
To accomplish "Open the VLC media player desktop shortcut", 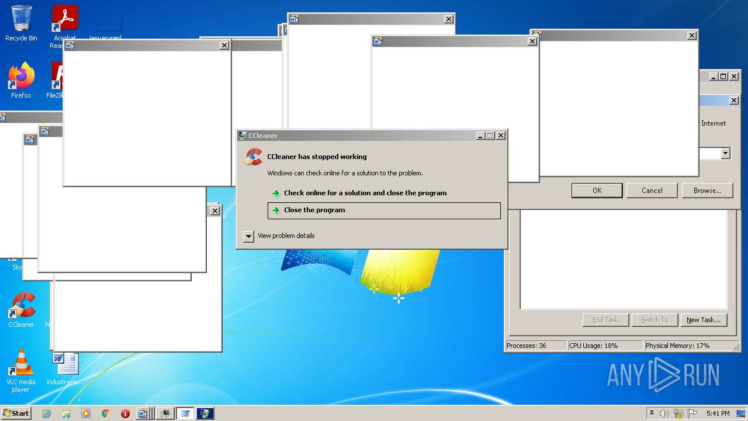I will coord(21,370).
